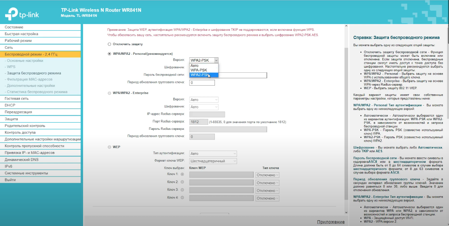The height and width of the screenshot is (226, 449).
Task: Open 'Быстрая настройка' in the sidebar
Action: coord(21,34)
